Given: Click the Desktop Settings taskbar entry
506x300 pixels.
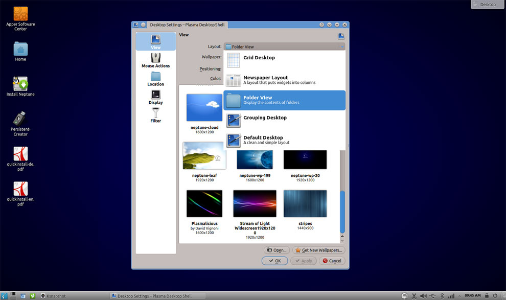Looking at the screenshot, I should point(157,296).
